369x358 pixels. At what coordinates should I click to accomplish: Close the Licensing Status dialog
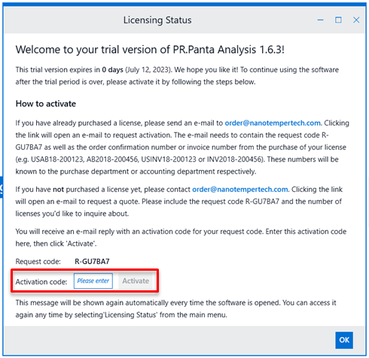(x=356, y=20)
